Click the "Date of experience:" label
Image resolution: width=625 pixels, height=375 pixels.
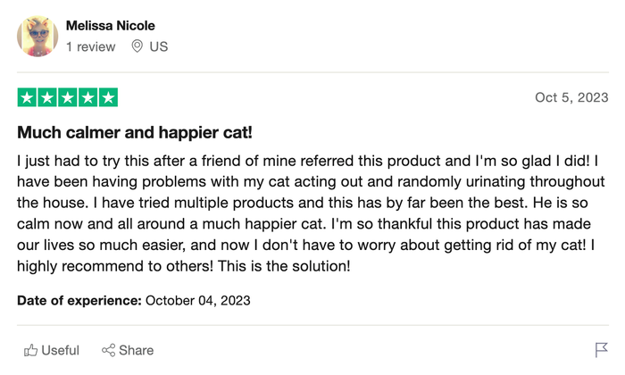click(x=79, y=300)
